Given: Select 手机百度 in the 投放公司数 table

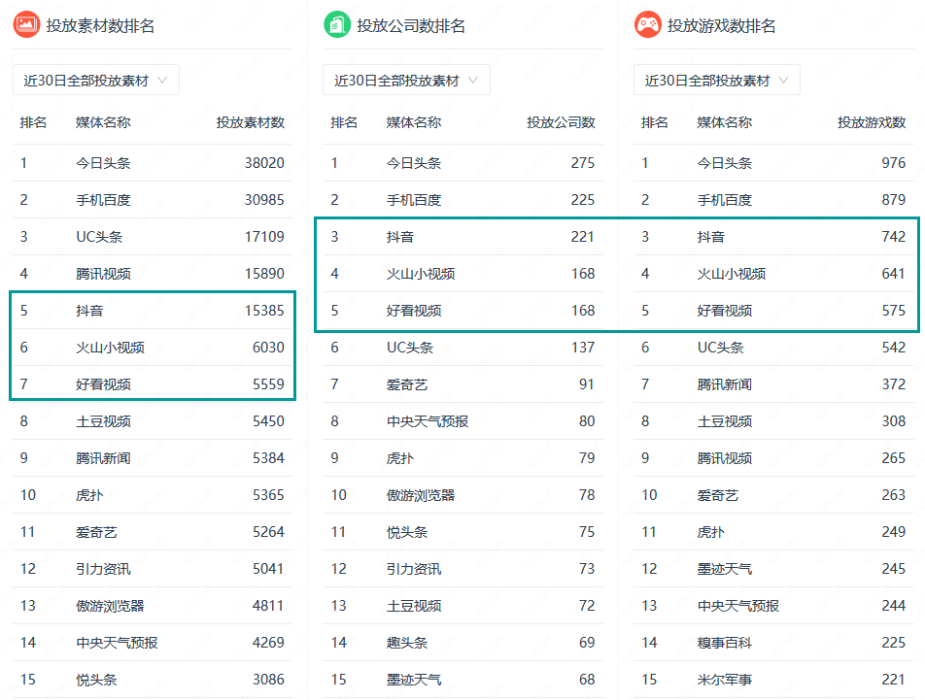Looking at the screenshot, I should (x=414, y=200).
